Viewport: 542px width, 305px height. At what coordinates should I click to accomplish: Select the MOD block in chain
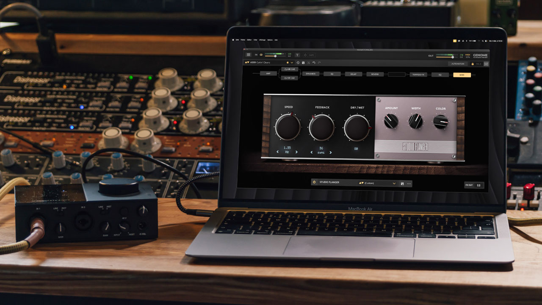pyautogui.click(x=462, y=75)
